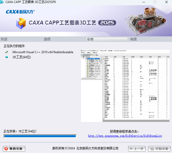Image resolution: width=172 pixels, height=153 pixels.
Task: Click the title bar application icon
Action: click(x=3, y=2)
